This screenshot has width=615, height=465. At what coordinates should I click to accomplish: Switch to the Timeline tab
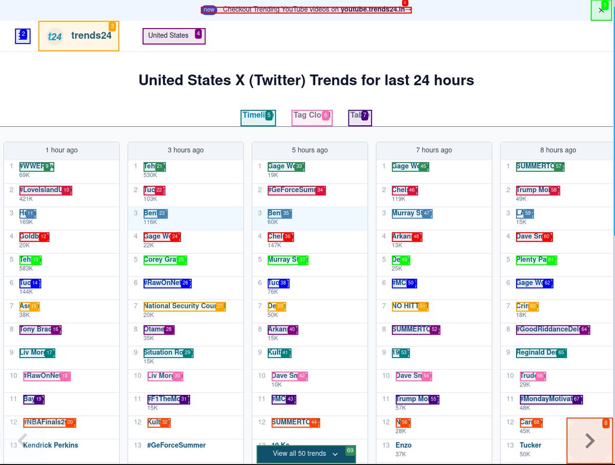258,118
